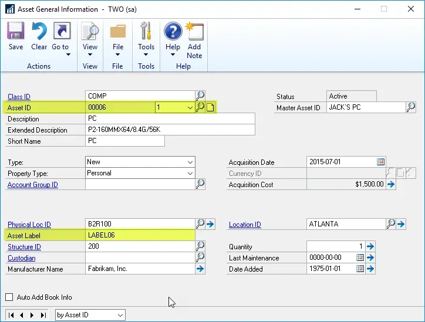425x322 pixels.
Task: Open the by Asset ID sort dropdown
Action: [120, 315]
